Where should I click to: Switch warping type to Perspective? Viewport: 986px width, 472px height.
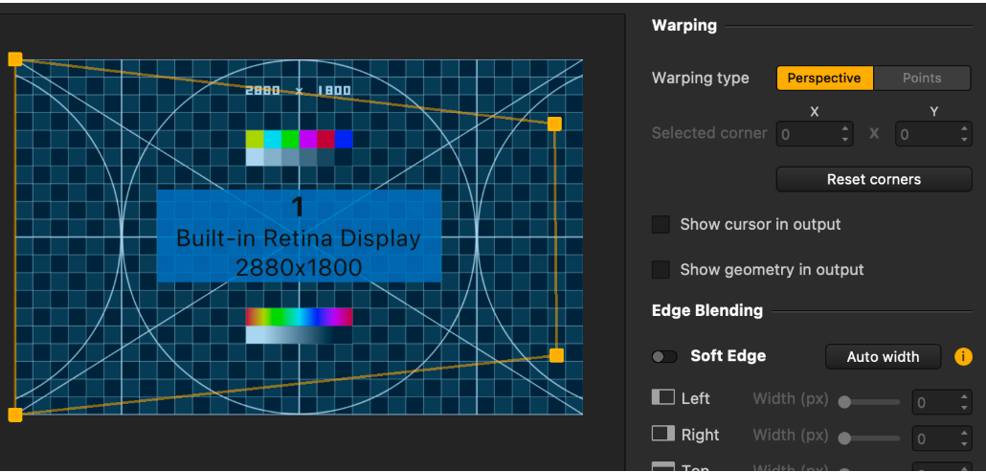[x=824, y=78]
